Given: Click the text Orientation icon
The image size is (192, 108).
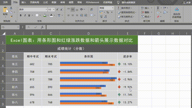Looking at the screenshot, I should [82, 9].
